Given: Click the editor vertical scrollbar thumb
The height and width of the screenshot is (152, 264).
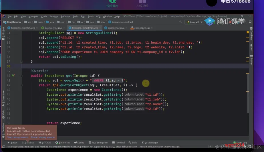Looking at the screenshot, I should pos(248,93).
